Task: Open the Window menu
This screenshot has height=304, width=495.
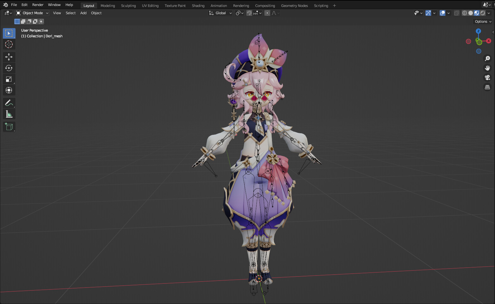Action: coord(54,5)
